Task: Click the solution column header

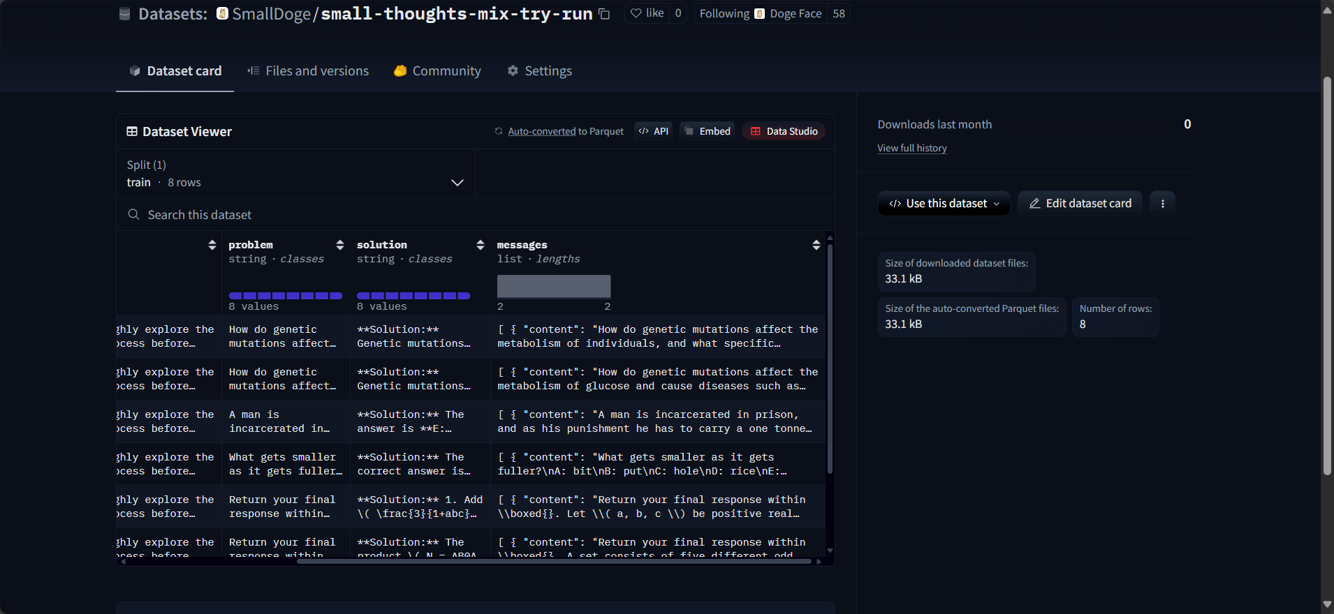Action: click(382, 245)
